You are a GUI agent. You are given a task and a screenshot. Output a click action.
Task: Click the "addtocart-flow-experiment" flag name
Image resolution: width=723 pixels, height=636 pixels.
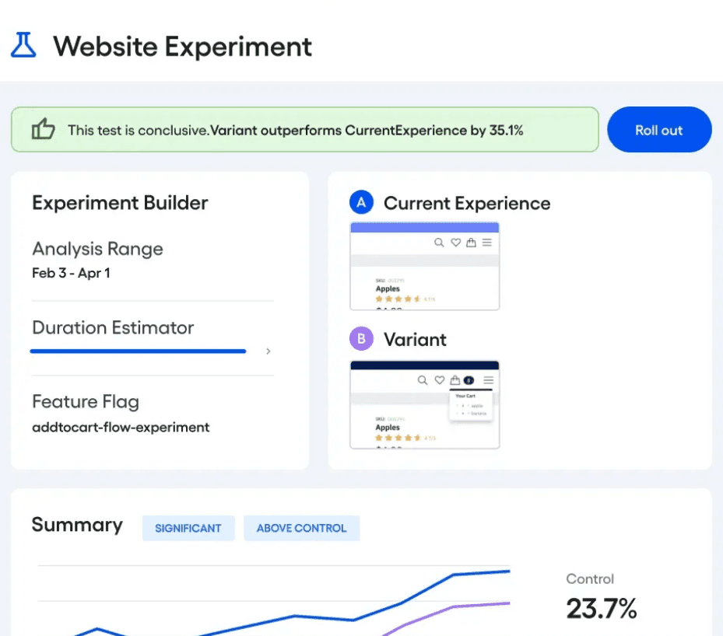pyautogui.click(x=121, y=428)
